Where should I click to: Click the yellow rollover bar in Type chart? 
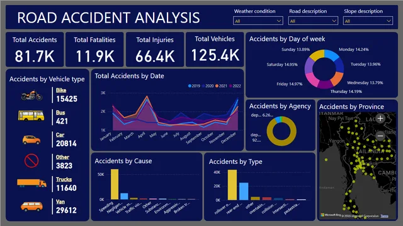click(x=232, y=185)
